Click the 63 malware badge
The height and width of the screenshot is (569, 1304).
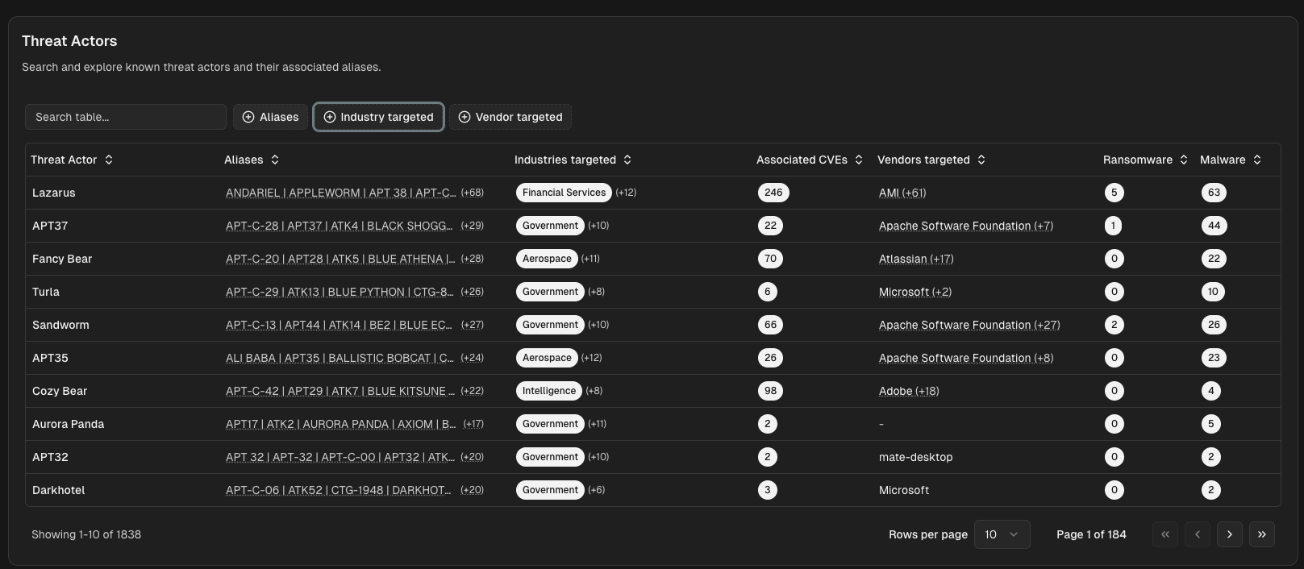(1214, 193)
